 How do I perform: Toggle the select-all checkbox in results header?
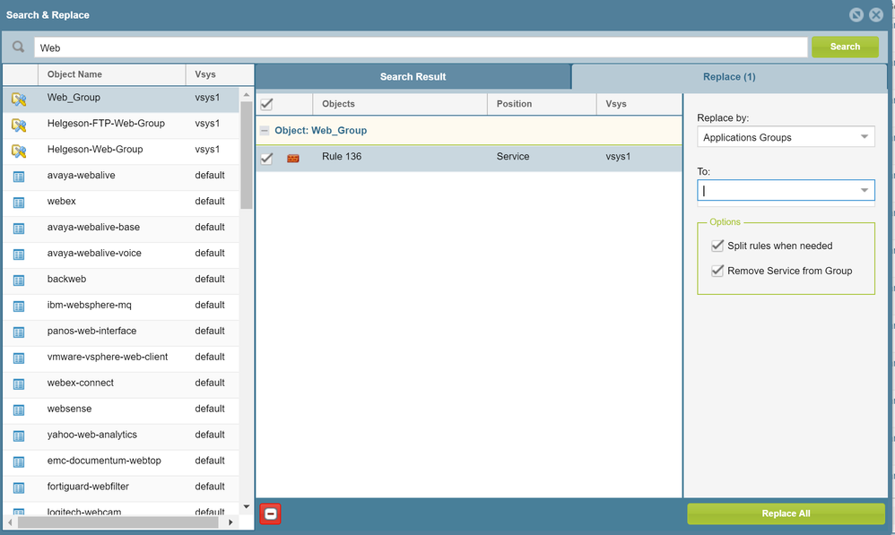tap(266, 104)
